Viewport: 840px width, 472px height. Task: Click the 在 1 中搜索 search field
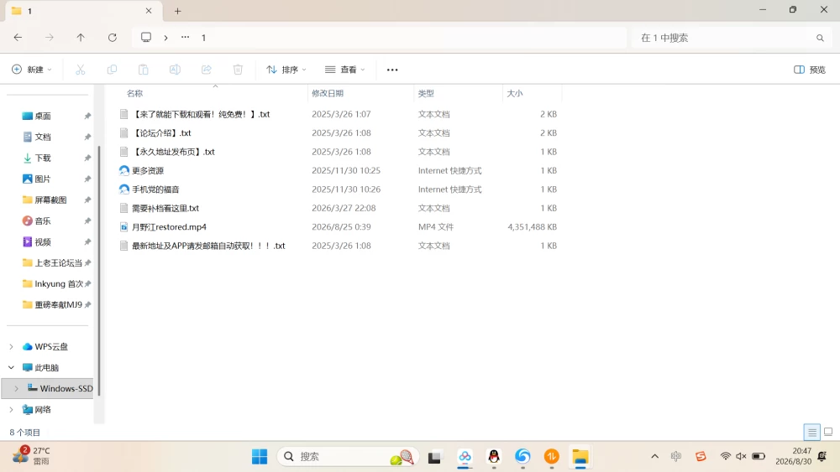(726, 38)
